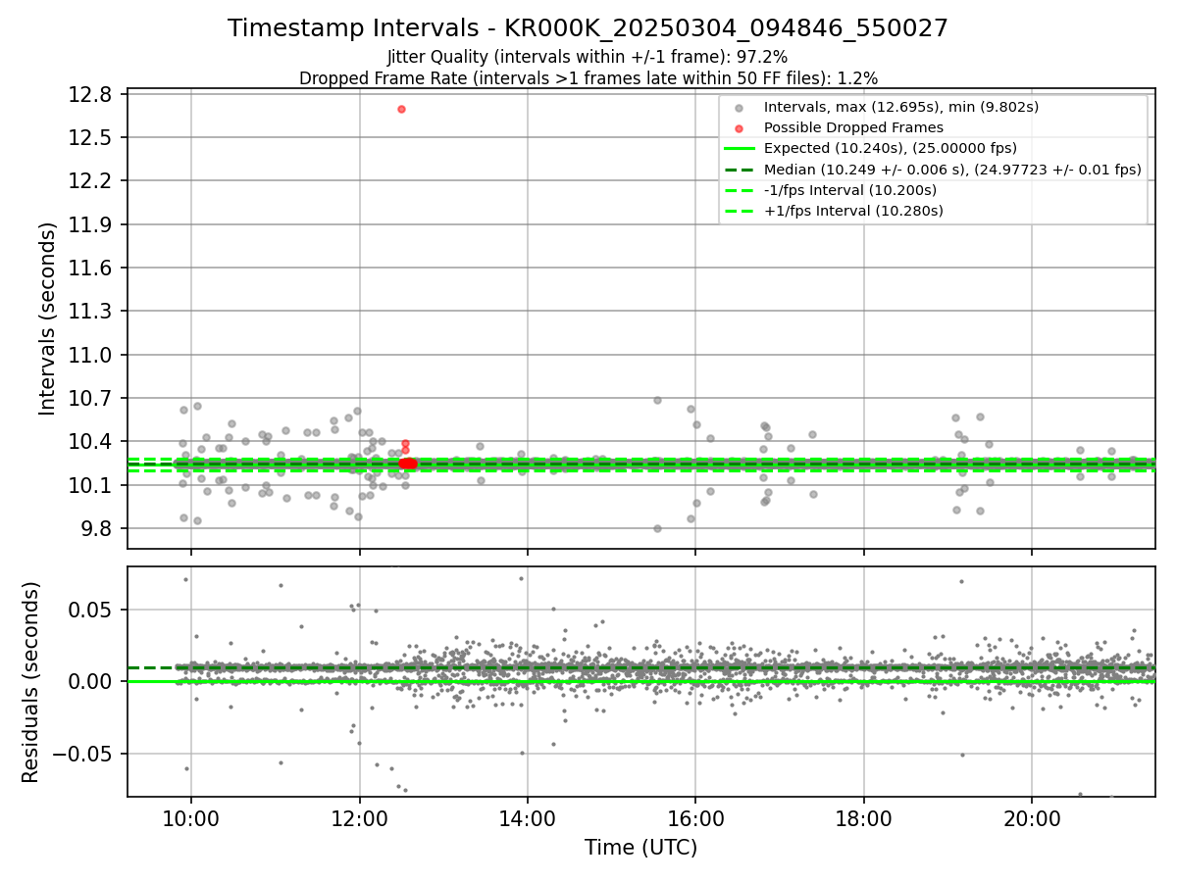
Task: Click the legend entry 'Possible Dropped Frames'
Action: point(853,127)
